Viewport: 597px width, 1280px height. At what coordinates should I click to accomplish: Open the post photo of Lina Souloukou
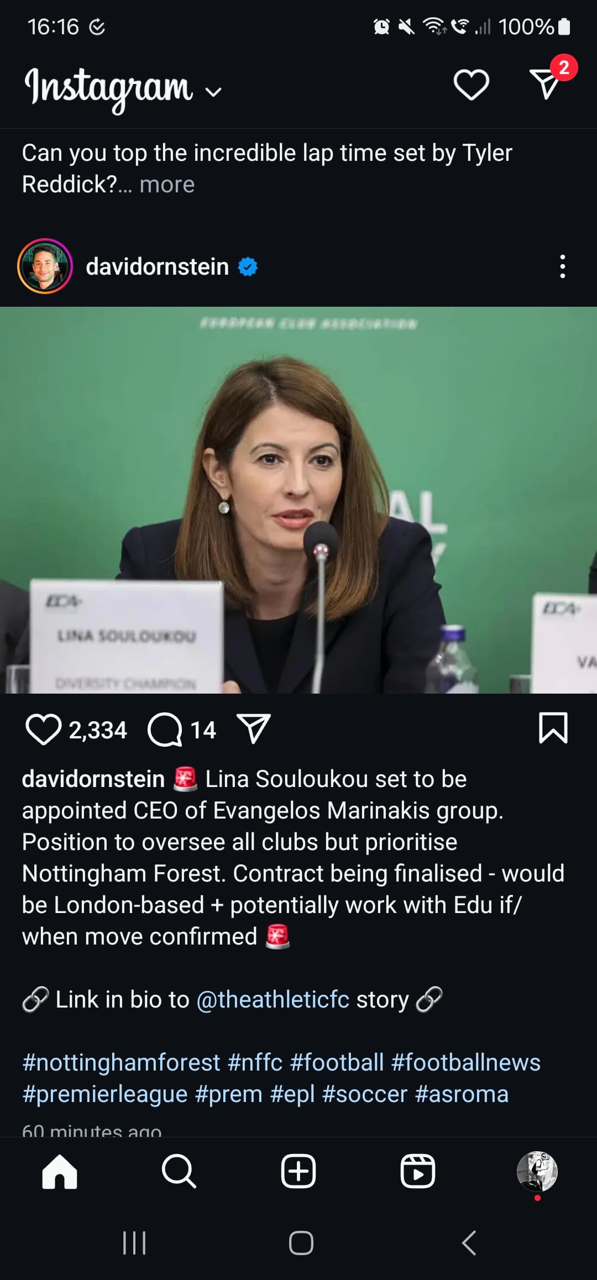click(x=298, y=500)
